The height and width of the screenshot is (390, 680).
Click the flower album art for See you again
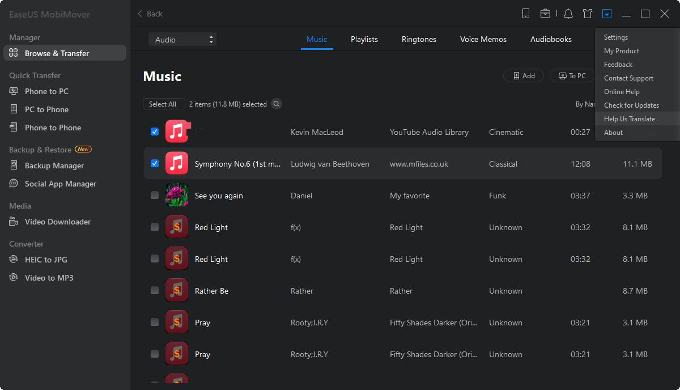coord(177,196)
